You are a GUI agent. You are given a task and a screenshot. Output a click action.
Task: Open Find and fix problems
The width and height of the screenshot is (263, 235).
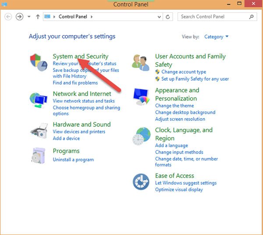click(75, 83)
